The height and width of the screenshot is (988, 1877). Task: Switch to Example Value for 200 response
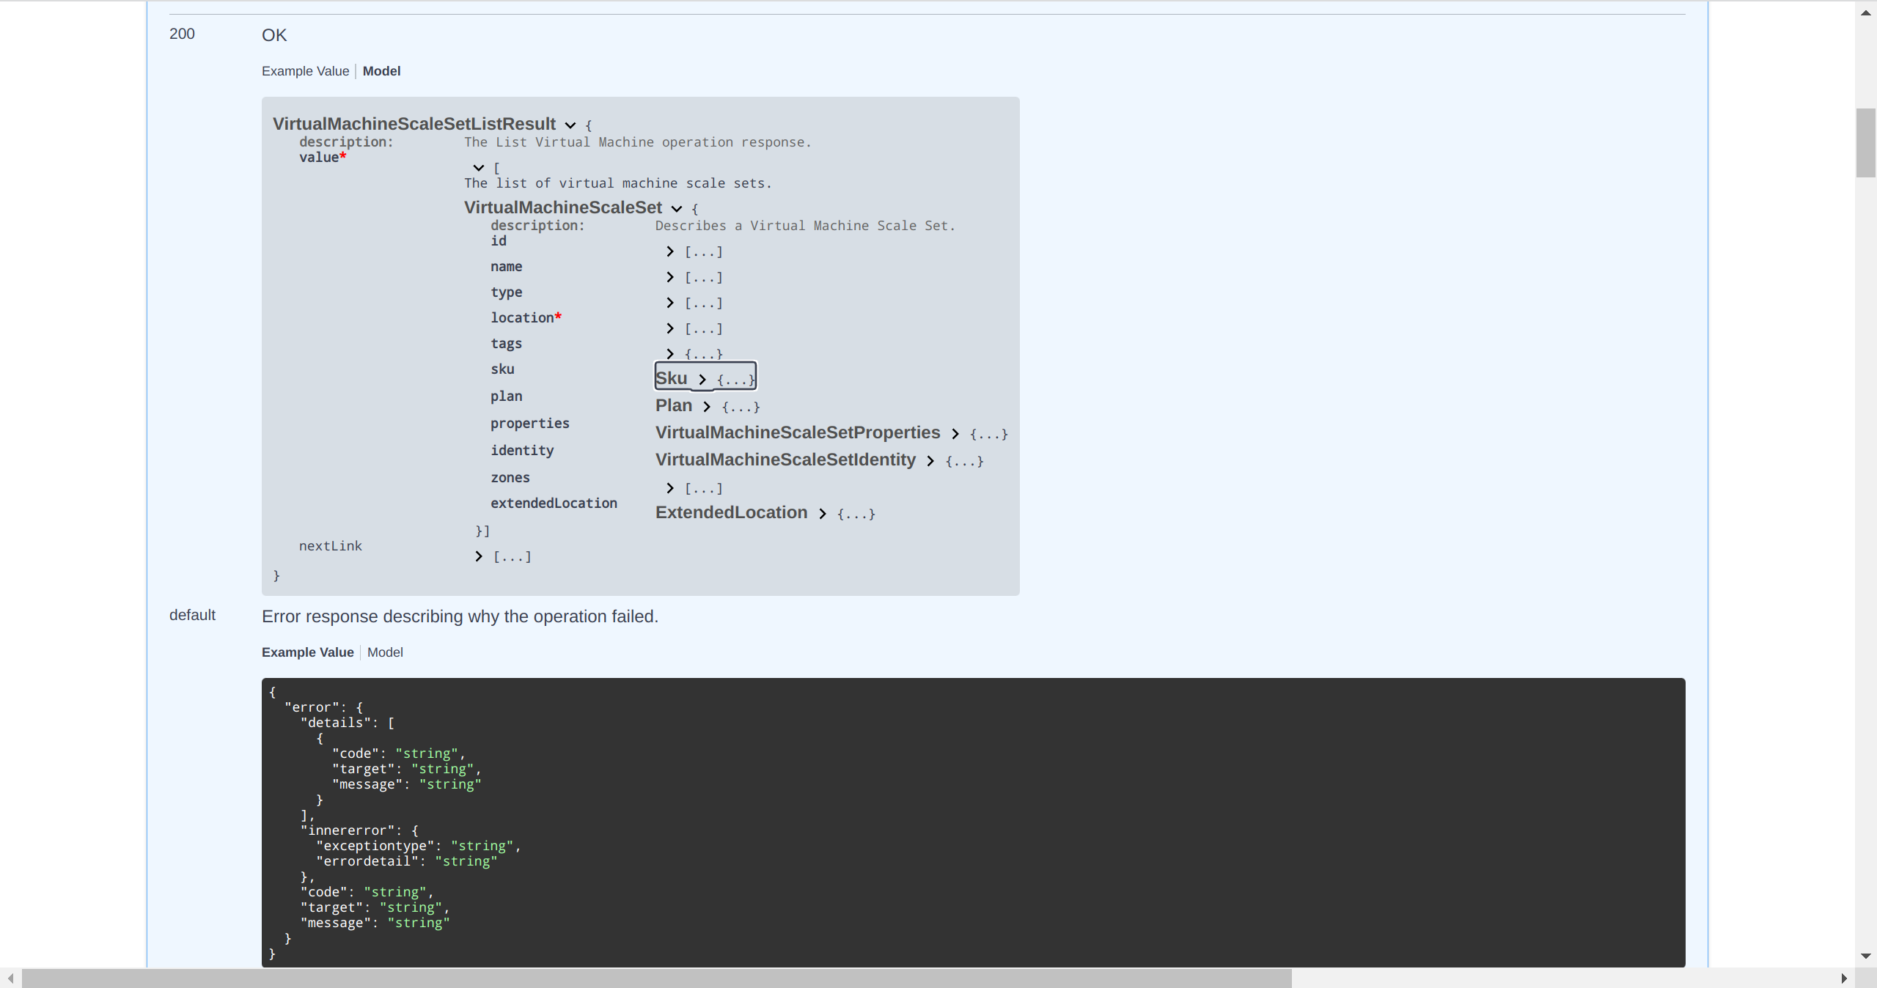point(305,71)
